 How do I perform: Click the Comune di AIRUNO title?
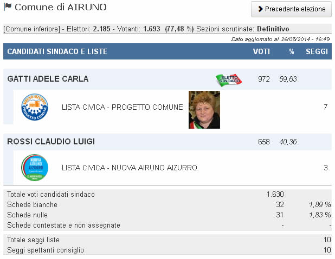tap(61, 7)
